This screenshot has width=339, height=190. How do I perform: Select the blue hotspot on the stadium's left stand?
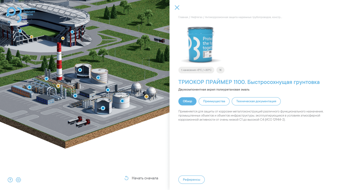point(20,31)
